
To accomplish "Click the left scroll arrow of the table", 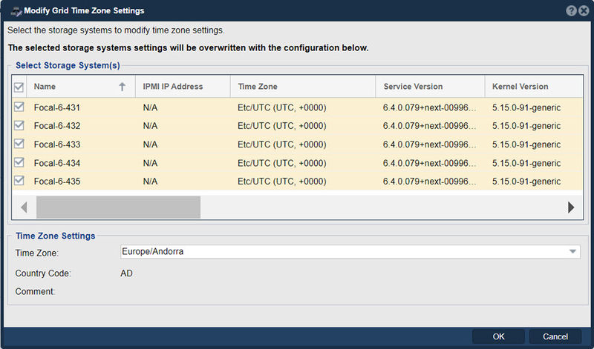I will pyautogui.click(x=24, y=207).
